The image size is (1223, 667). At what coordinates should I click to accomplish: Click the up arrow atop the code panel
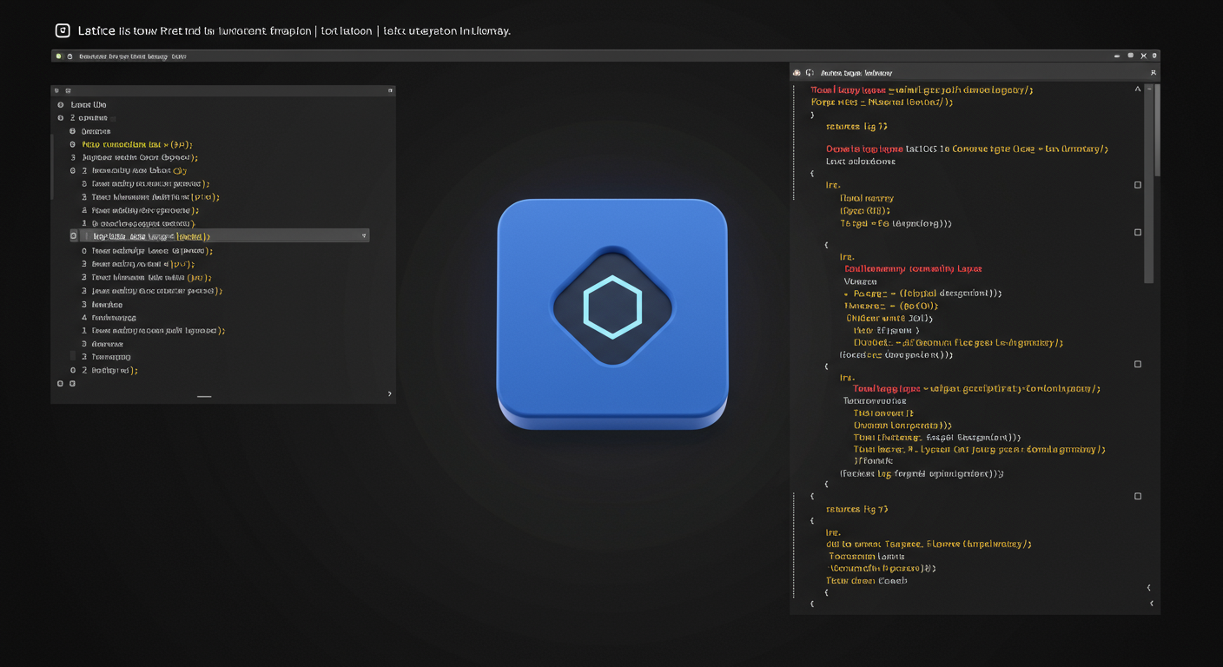(1138, 89)
